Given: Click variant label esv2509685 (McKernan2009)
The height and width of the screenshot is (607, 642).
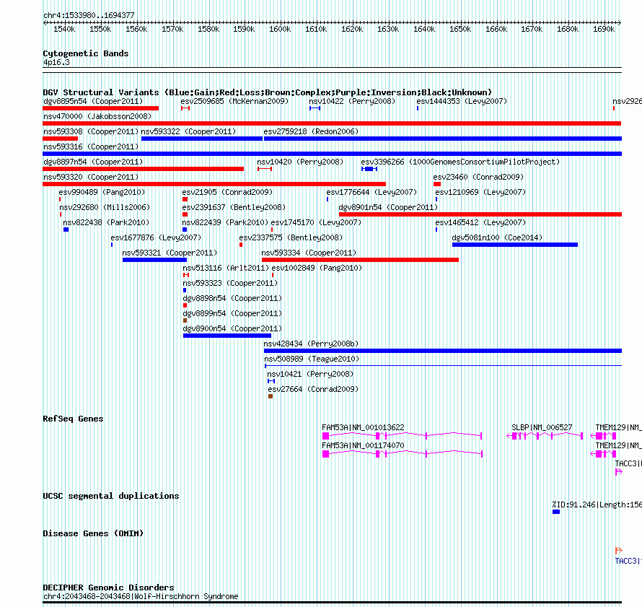Looking at the screenshot, I should click(234, 101).
